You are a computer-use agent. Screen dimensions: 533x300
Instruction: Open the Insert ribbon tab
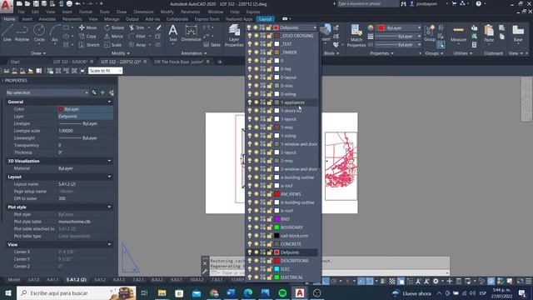(27, 19)
